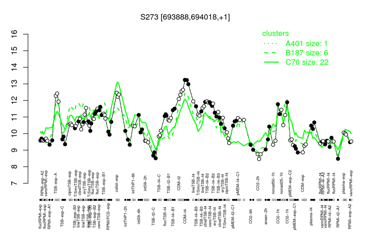Click the 'CDM-t4' x-axis label

point(185,217)
